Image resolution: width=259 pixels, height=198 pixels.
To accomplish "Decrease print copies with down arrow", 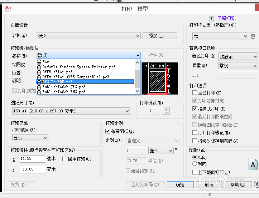I will [167, 112].
